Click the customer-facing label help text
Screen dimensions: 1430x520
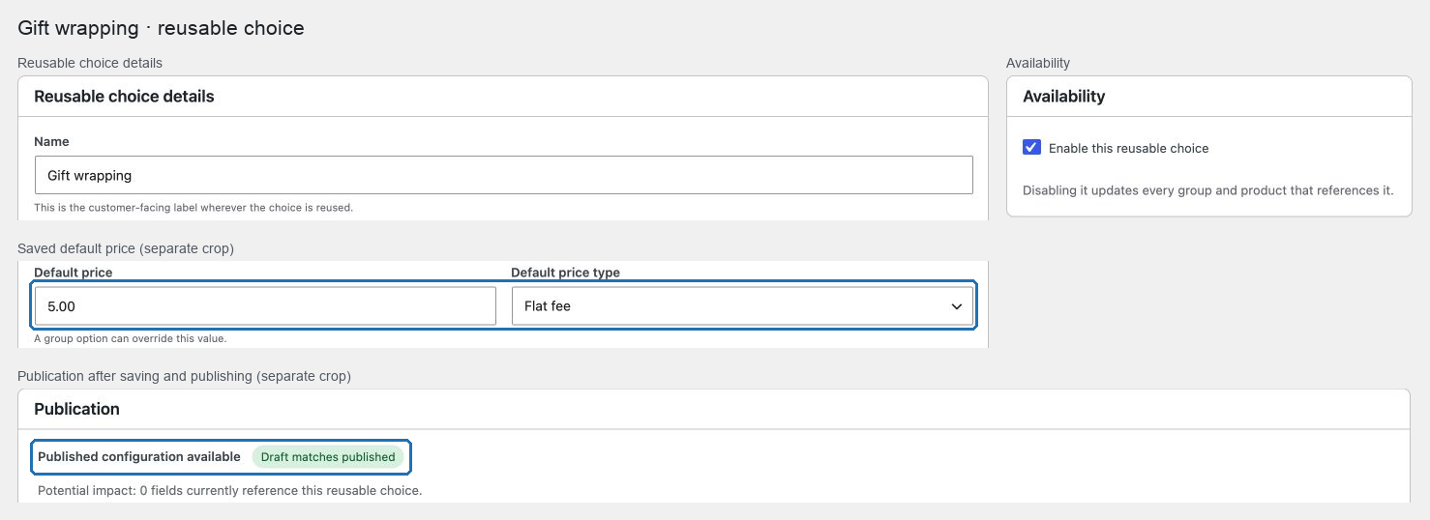tap(194, 208)
